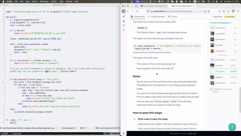Screen dimensions: 241x136
Task: Open michael-xiay leaderboard entry
Action: pyautogui.click(x=223, y=28)
